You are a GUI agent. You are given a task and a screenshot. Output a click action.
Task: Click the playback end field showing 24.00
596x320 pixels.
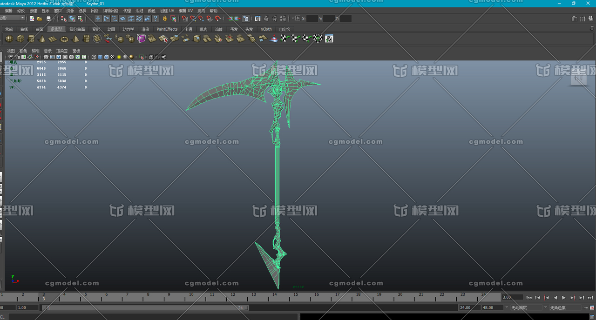point(469,307)
